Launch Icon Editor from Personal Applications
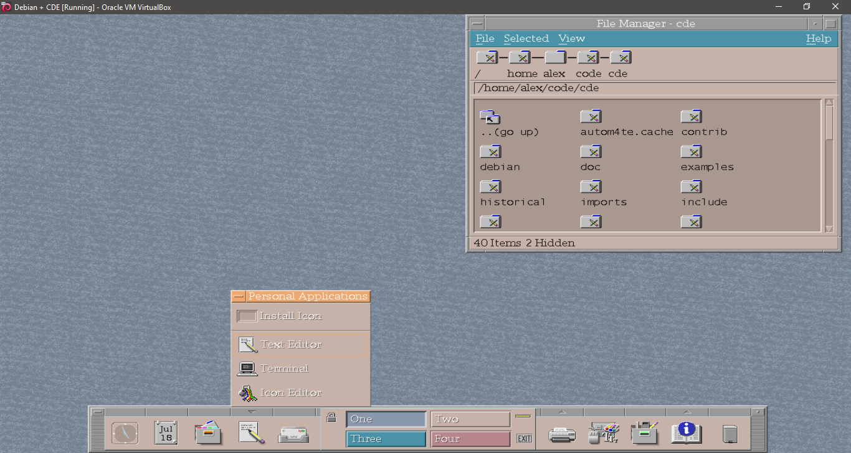 [x=290, y=393]
